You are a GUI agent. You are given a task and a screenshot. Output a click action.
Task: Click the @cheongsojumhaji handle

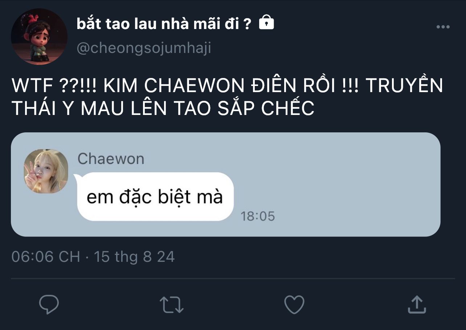click(x=144, y=48)
